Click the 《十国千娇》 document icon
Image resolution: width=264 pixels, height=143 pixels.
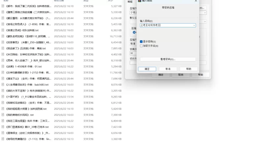3,97
